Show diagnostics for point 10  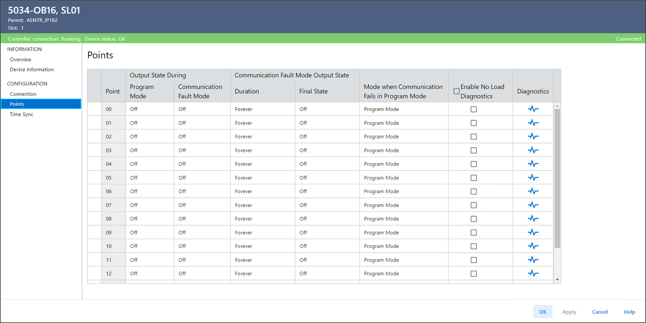533,246
